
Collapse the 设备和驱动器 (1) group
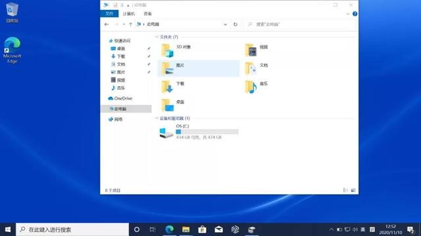click(157, 118)
